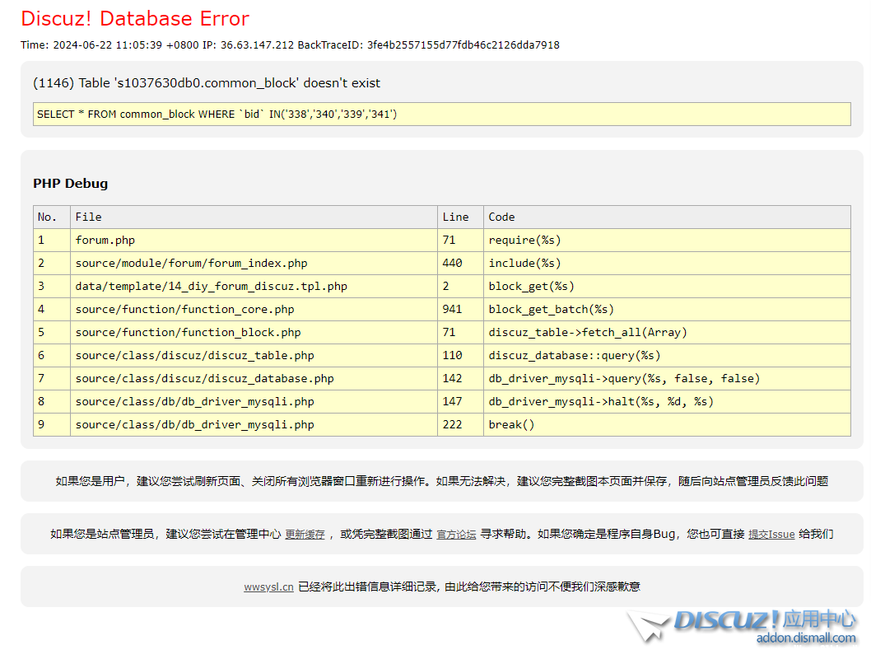Click the File column header

pyautogui.click(x=89, y=217)
